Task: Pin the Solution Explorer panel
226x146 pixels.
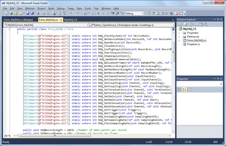Action: pyautogui.click(x=218, y=19)
